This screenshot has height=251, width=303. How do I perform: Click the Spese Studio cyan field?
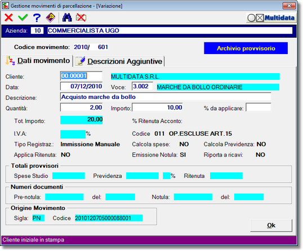click(69, 176)
